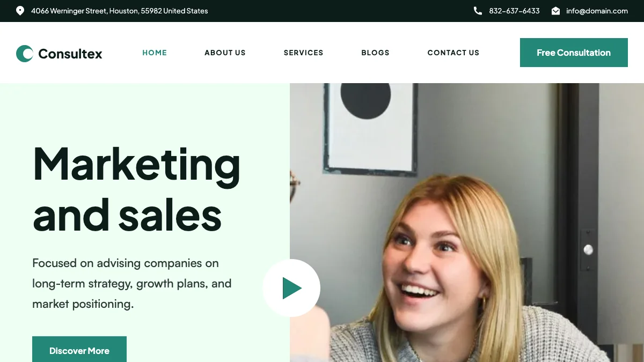Image resolution: width=644 pixels, height=362 pixels.
Task: Open the Contact Us page
Action: point(453,53)
